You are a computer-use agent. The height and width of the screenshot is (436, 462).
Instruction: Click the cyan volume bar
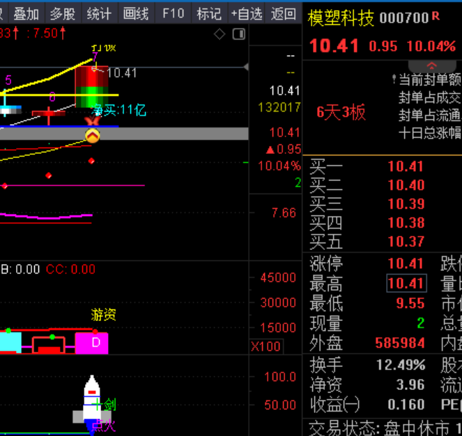pyautogui.click(x=10, y=342)
